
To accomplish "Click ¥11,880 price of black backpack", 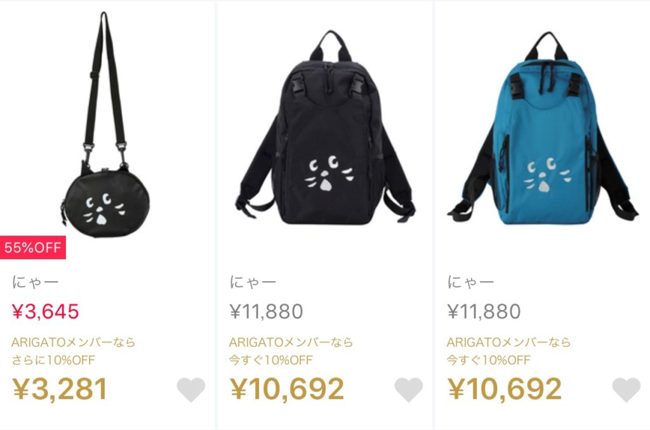I will click(x=266, y=311).
